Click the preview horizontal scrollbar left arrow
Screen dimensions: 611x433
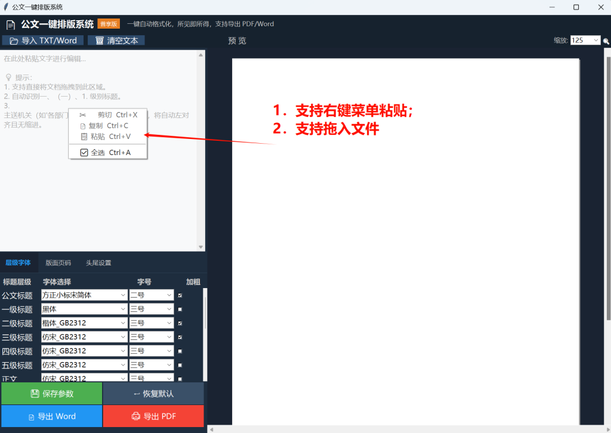212,429
